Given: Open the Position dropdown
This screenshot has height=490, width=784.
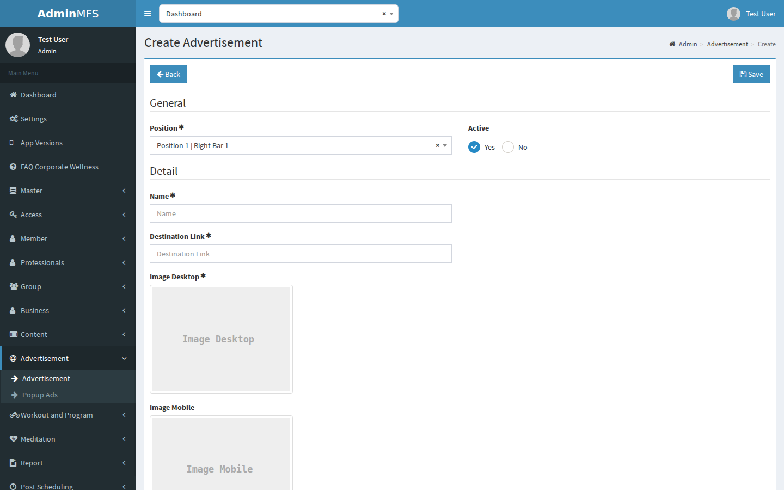Looking at the screenshot, I should [301, 145].
